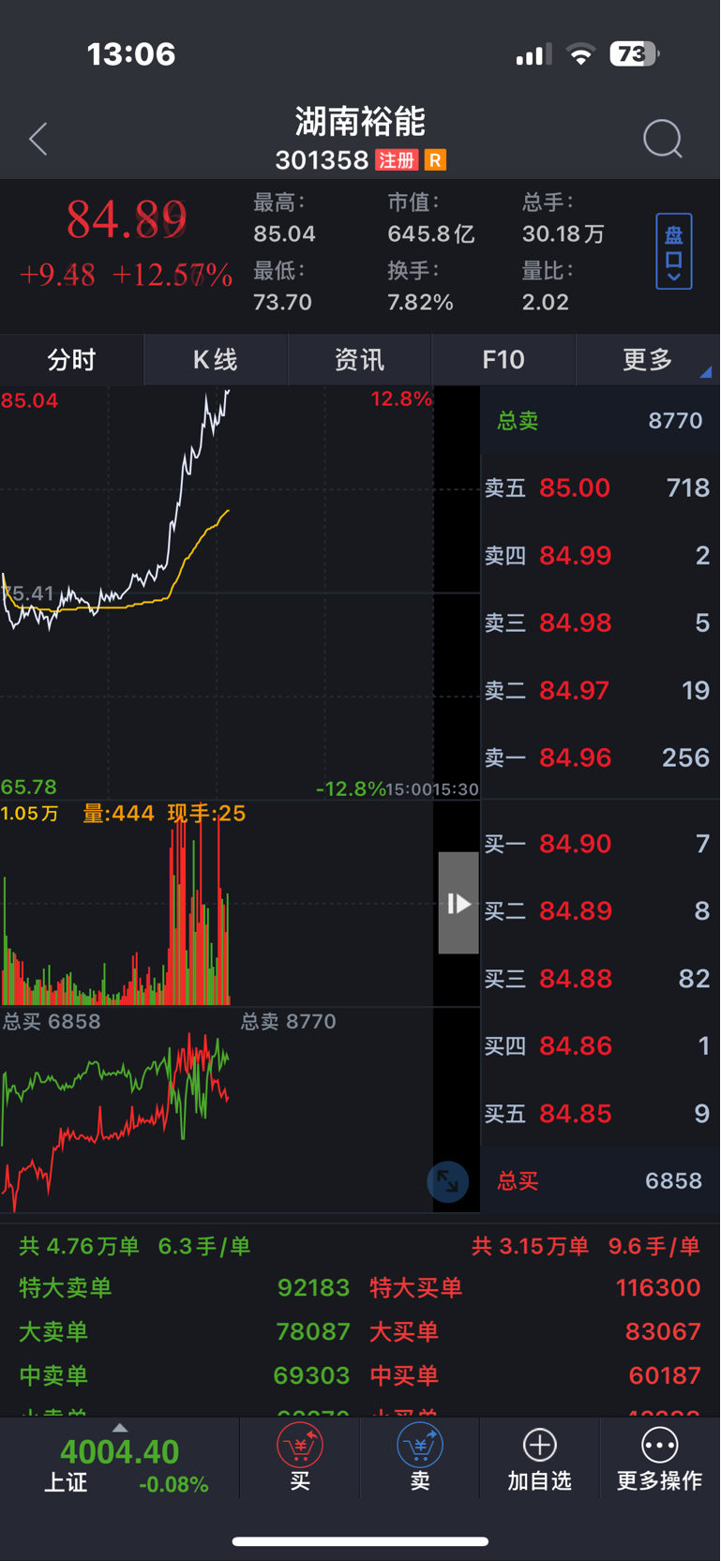Viewport: 721px width, 1561px height.
Task: Tap the 大买单 83067 row
Action: click(x=535, y=1331)
